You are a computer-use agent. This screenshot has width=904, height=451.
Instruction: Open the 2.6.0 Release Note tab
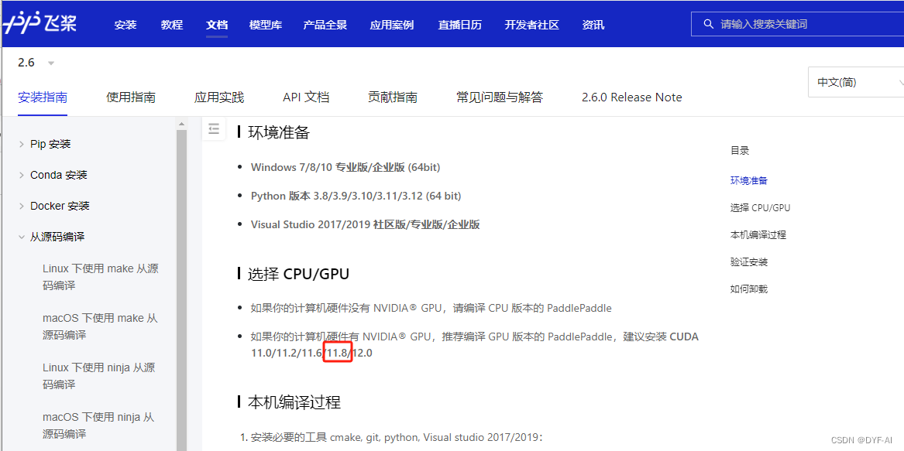632,97
